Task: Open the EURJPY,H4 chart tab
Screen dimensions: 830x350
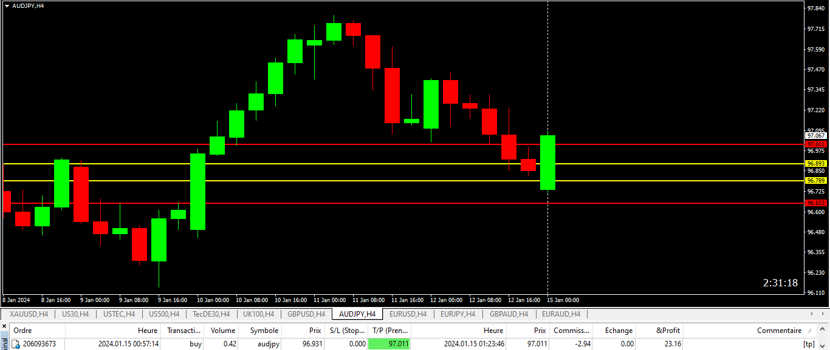Action: point(458,314)
